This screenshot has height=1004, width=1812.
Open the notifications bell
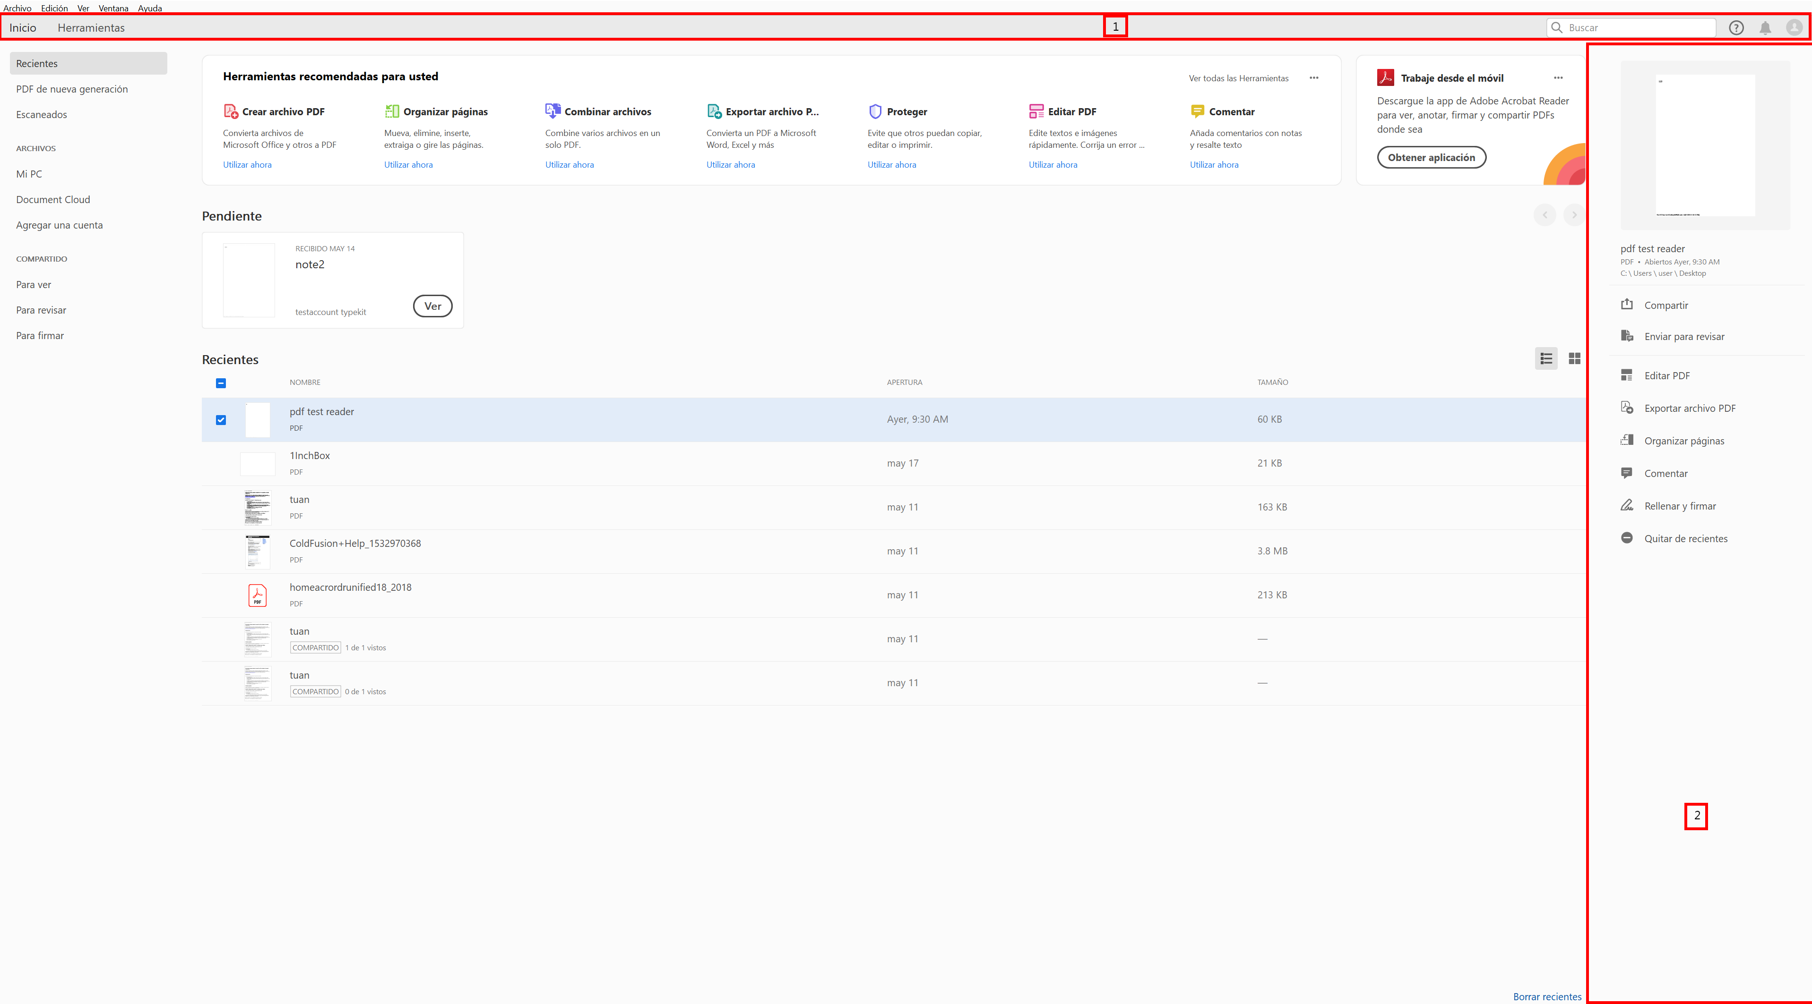tap(1765, 27)
